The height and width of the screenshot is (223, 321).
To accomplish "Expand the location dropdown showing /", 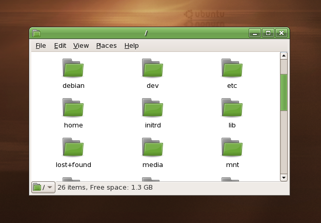I will (43, 188).
